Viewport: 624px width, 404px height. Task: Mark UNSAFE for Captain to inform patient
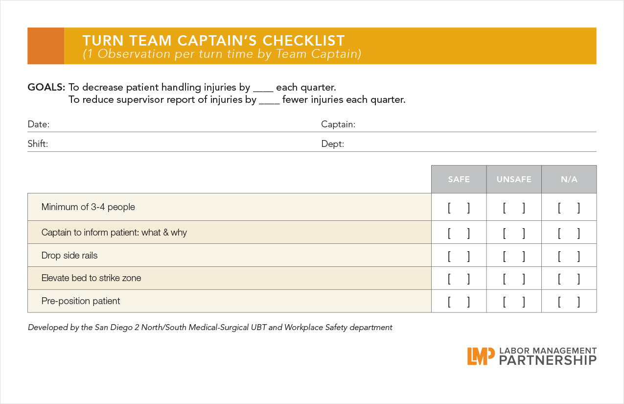[514, 233]
